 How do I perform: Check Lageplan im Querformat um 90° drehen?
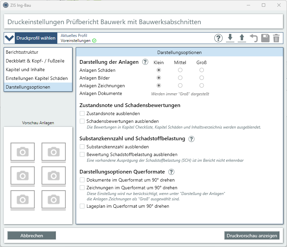point(82,206)
